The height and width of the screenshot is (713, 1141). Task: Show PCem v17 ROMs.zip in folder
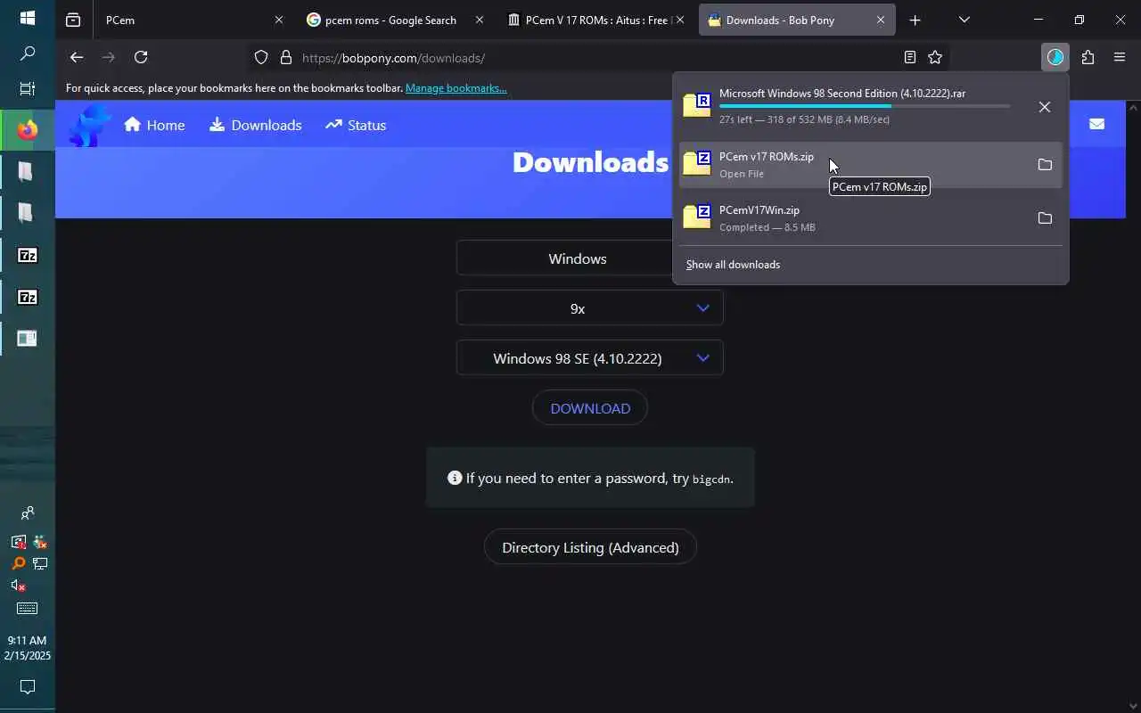pos(1045,164)
